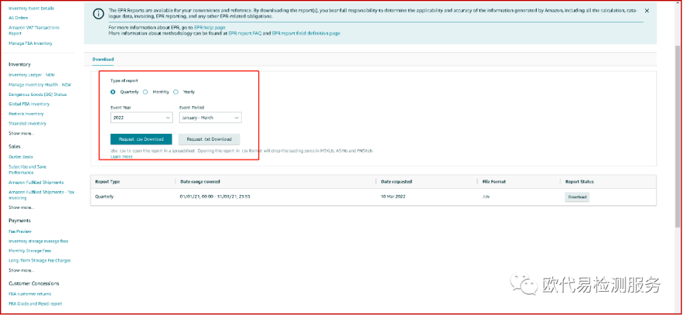The width and height of the screenshot is (683, 315).
Task: Click the Date range covered header
Action: click(x=200, y=182)
